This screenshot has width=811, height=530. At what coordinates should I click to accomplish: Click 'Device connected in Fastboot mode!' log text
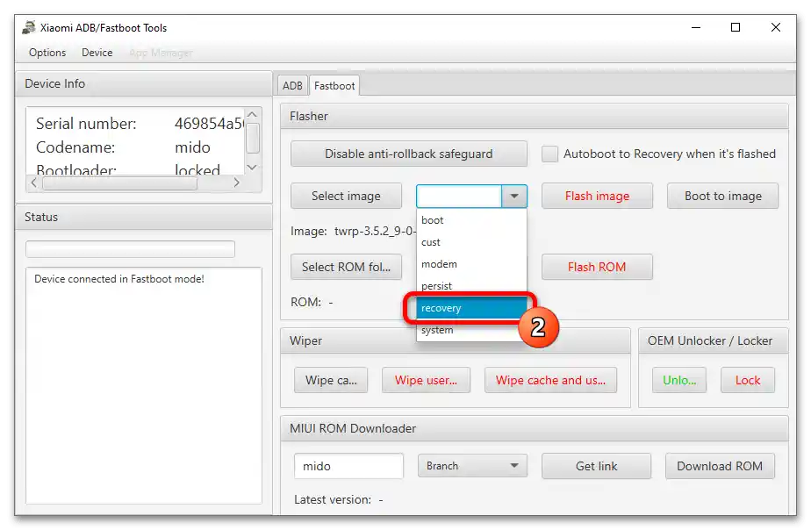point(119,279)
